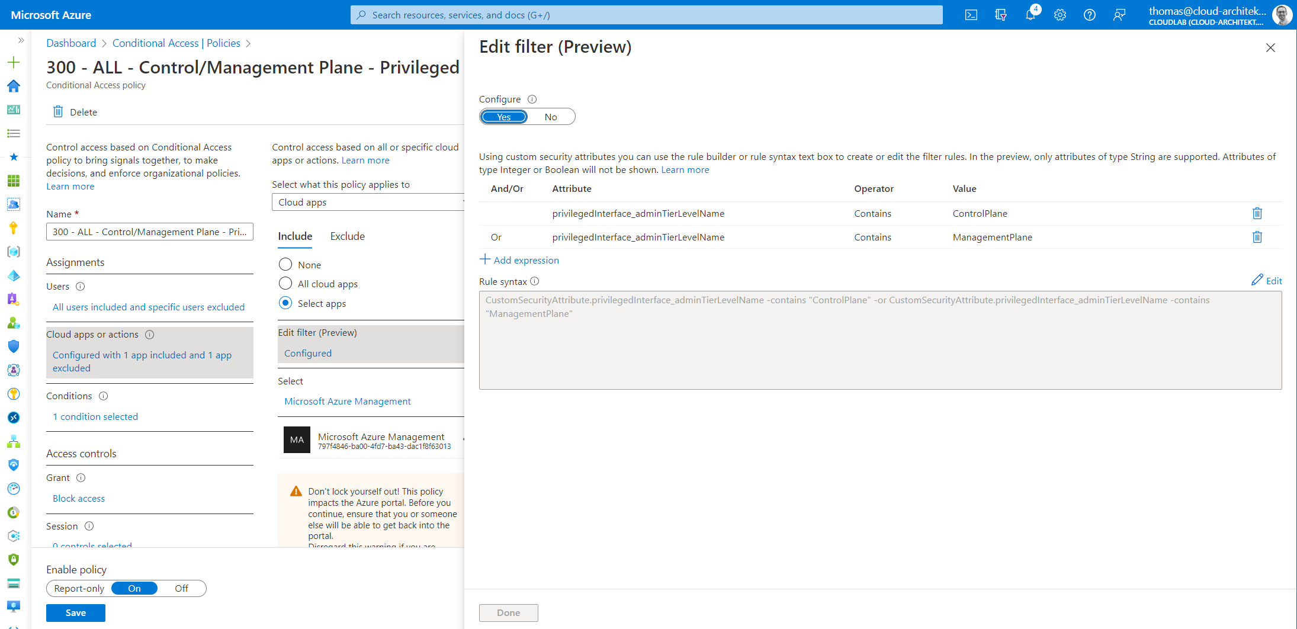The image size is (1297, 629).
Task: Click the info icon beside Configure
Action: [532, 100]
